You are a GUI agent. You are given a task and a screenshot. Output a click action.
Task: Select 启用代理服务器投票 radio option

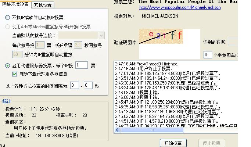pos(8,66)
